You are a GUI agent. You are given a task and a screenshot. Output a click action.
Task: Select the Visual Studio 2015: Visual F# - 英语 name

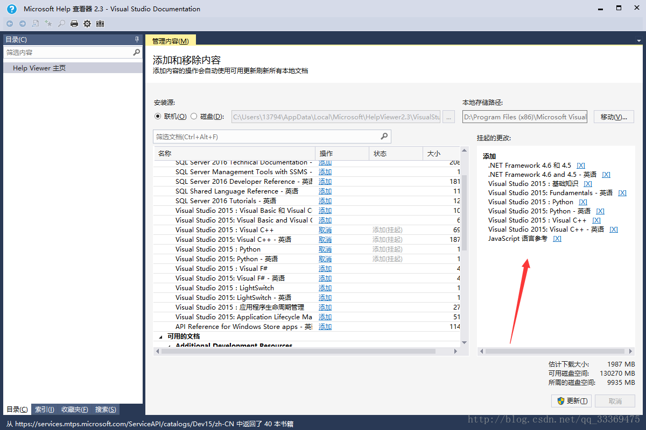click(230, 278)
